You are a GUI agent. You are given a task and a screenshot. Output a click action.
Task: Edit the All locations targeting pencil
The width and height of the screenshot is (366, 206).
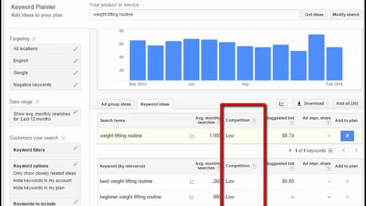coord(75,49)
